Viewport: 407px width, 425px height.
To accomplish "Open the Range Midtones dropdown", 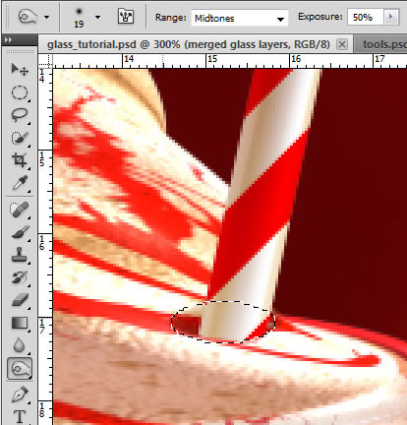I will tap(240, 18).
